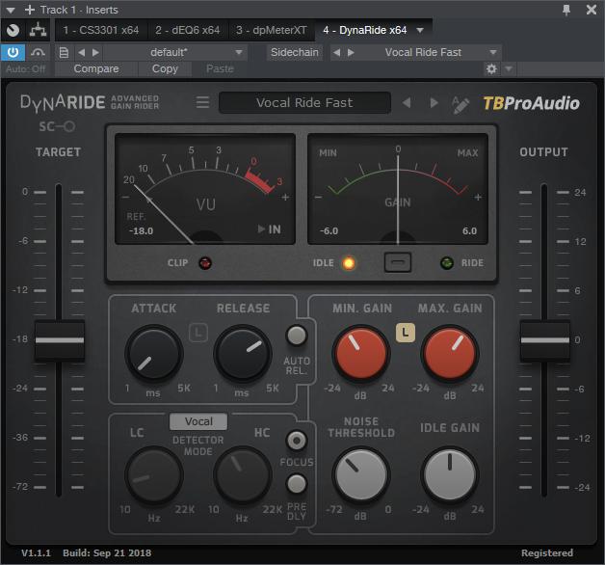
Task: Click the VU meter IN source switch
Action: (x=270, y=229)
